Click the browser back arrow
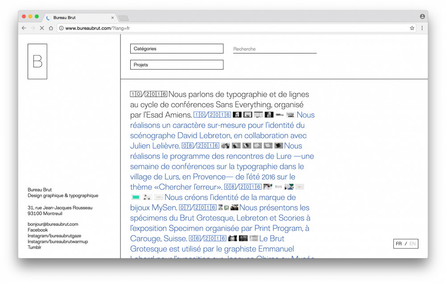 [x=24, y=28]
